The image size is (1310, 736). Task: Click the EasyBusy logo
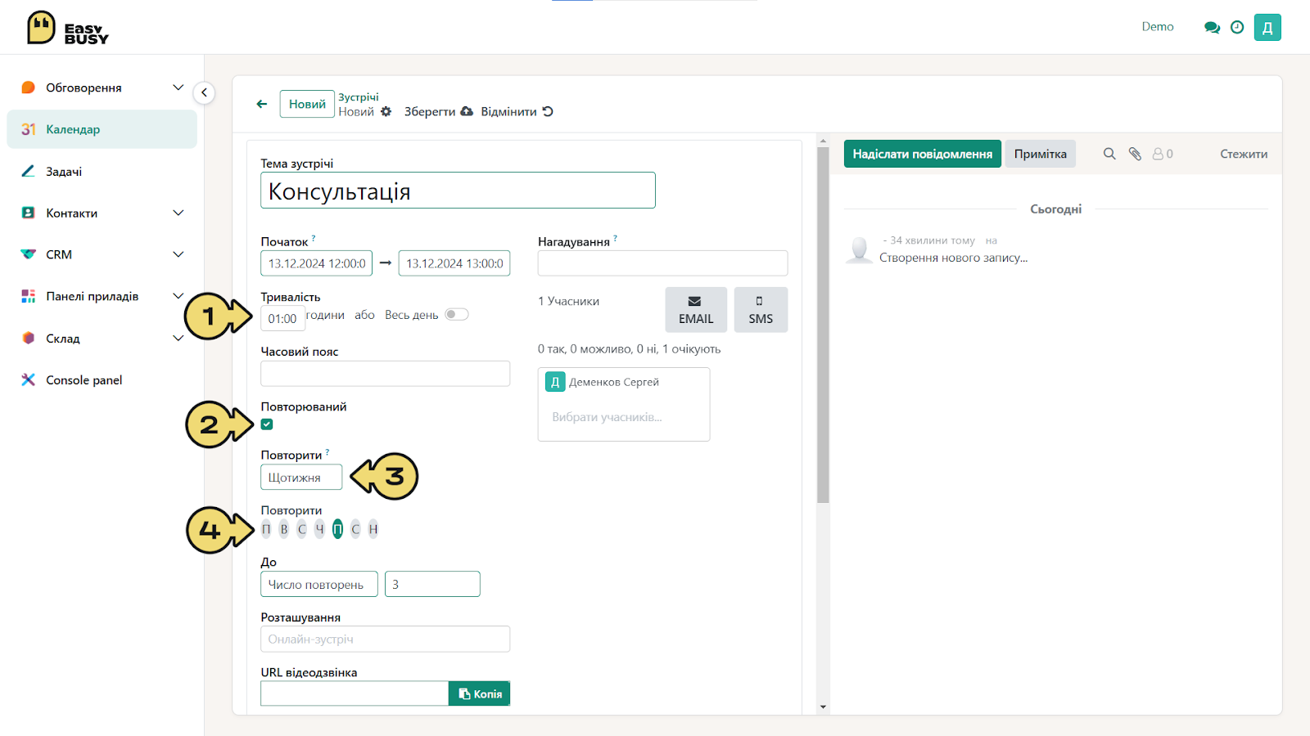click(x=68, y=28)
